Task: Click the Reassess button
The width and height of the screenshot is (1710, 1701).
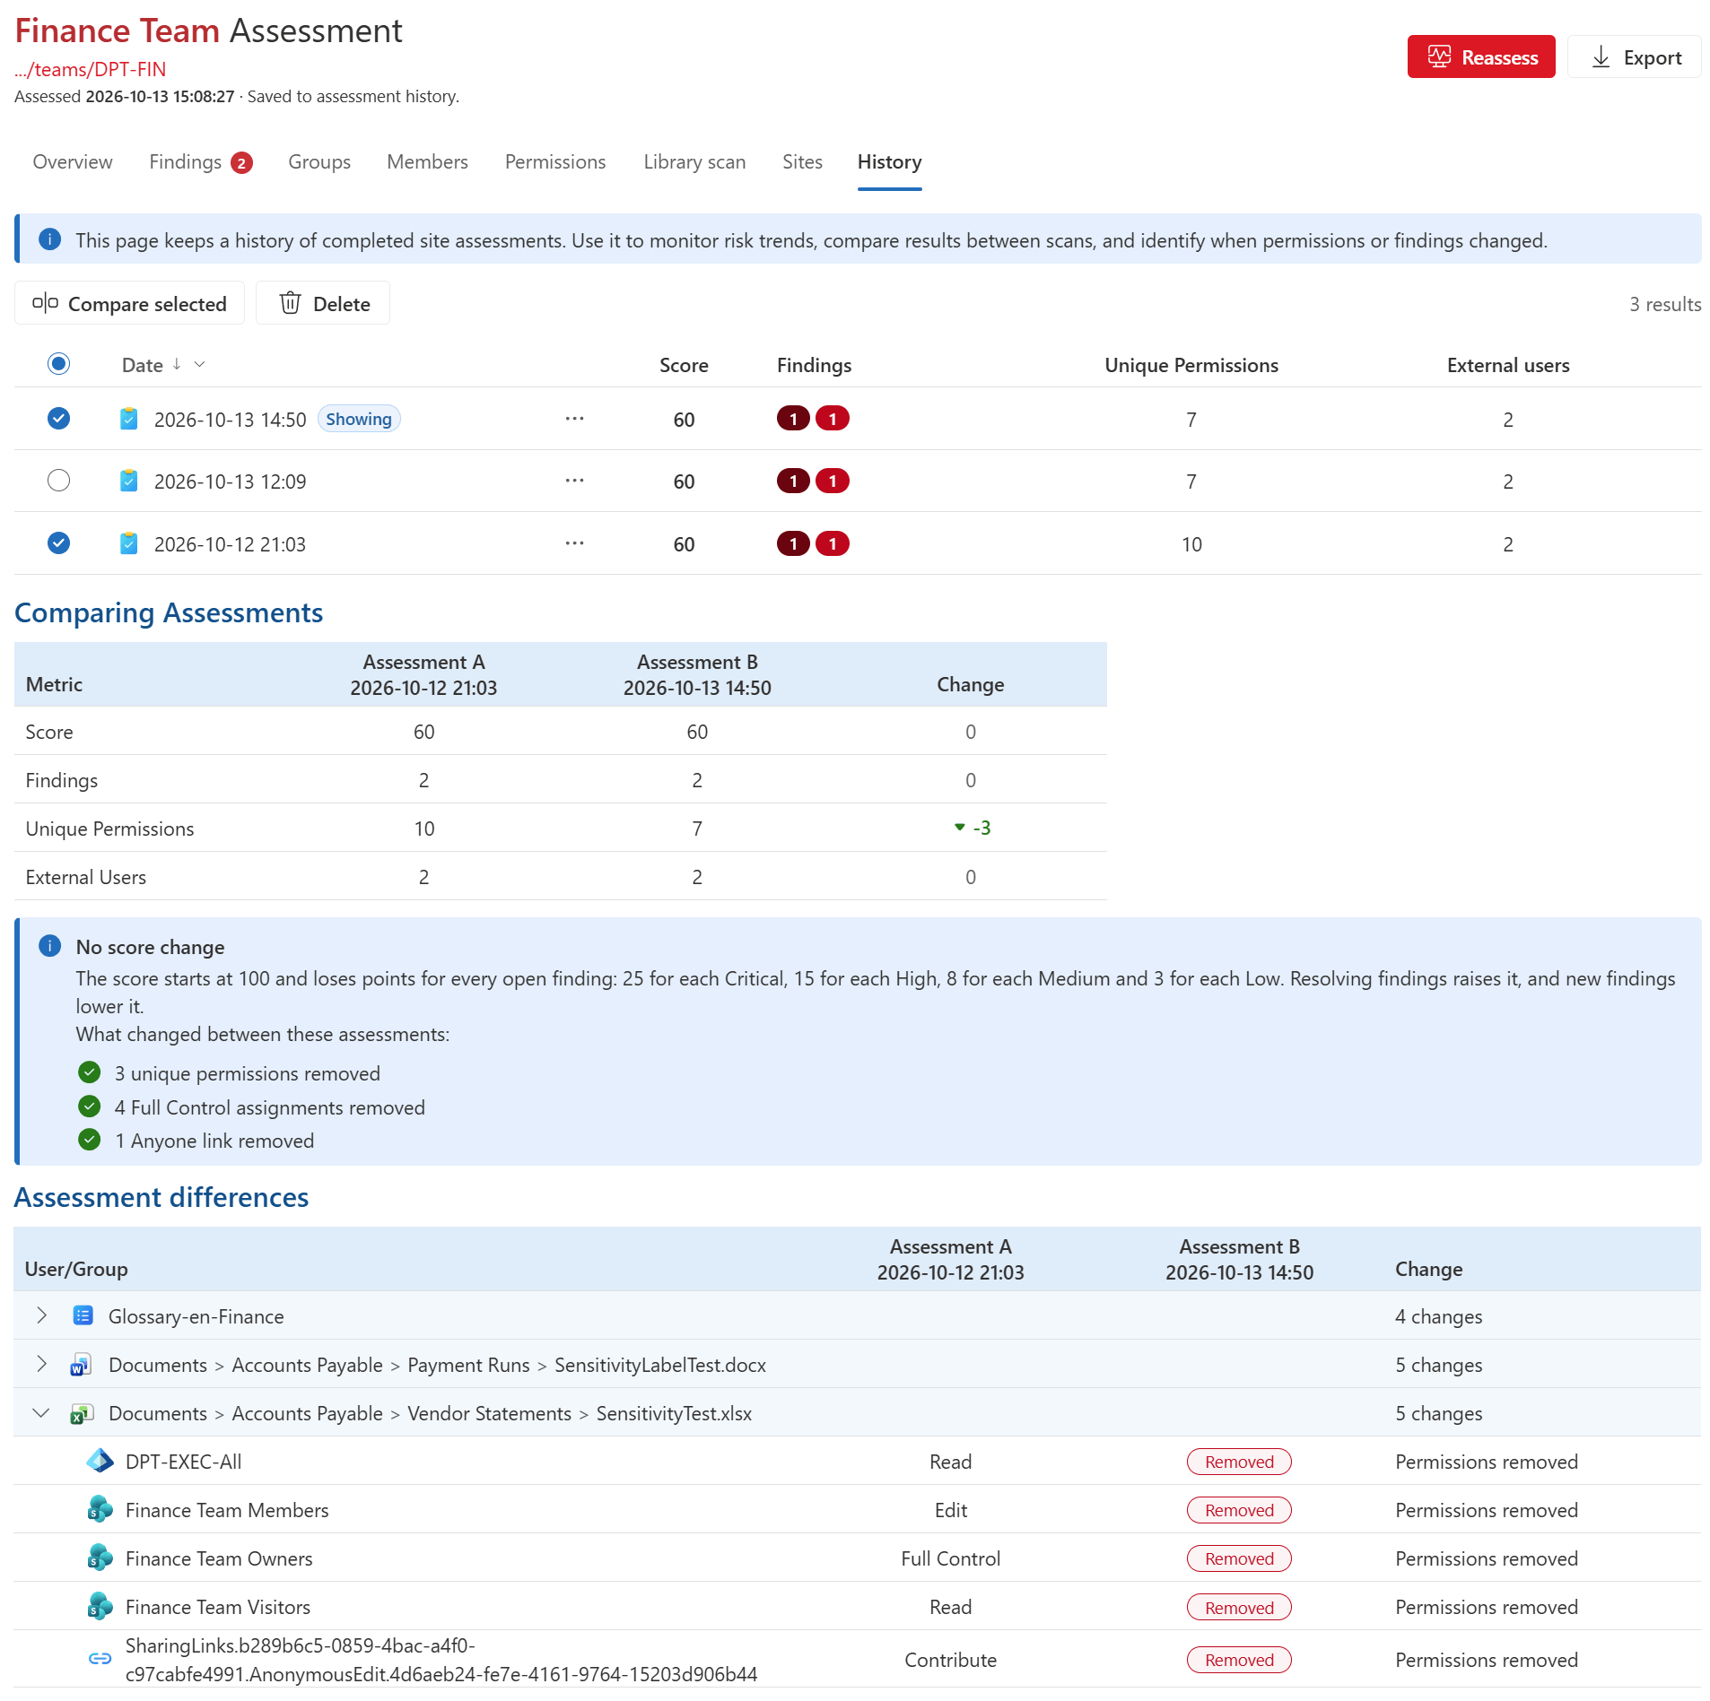Action: (1480, 57)
